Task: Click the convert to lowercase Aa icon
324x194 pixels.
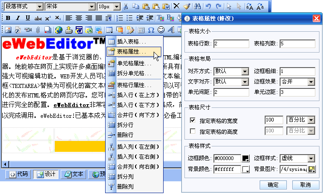Action: coord(260,7)
